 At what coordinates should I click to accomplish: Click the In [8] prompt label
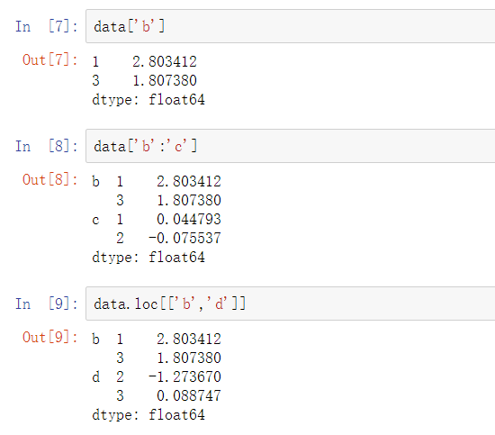[x=47, y=146]
